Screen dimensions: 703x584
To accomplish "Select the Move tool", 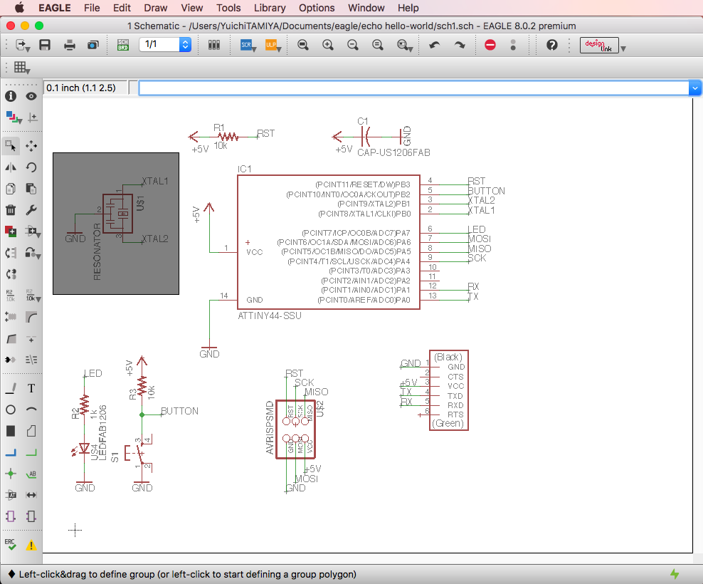I will click(x=31, y=146).
